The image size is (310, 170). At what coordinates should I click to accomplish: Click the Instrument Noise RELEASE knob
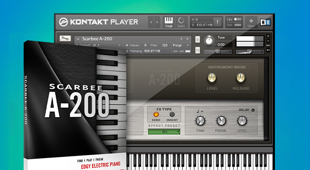click(241, 78)
